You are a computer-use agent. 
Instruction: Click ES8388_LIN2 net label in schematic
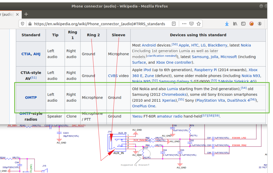239,138
